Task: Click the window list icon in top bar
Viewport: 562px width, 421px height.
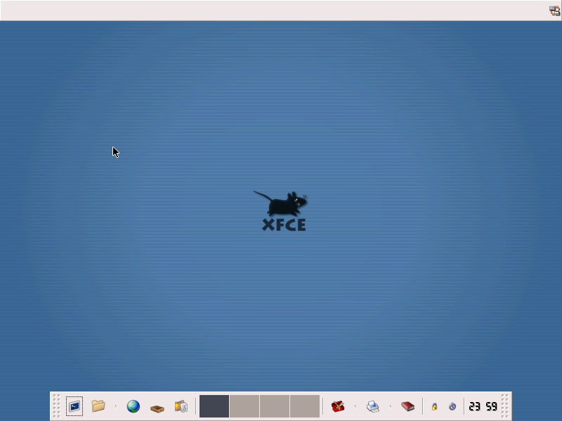Action: coord(554,11)
